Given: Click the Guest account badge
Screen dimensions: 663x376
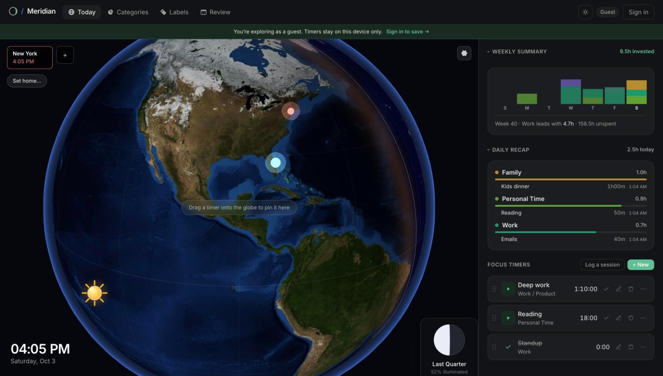Looking at the screenshot, I should pos(607,12).
